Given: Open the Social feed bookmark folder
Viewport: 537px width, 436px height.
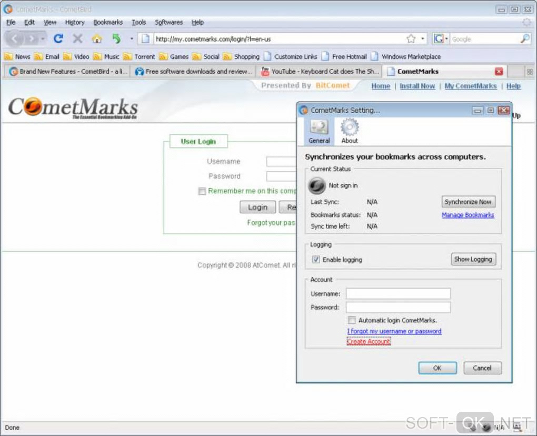Looking at the screenshot, I should click(x=205, y=56).
